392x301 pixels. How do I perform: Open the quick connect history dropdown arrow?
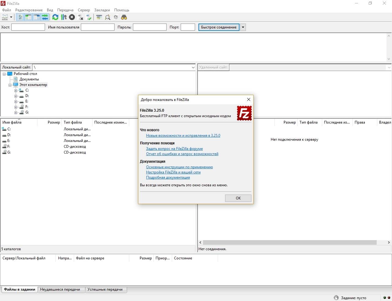tap(243, 27)
